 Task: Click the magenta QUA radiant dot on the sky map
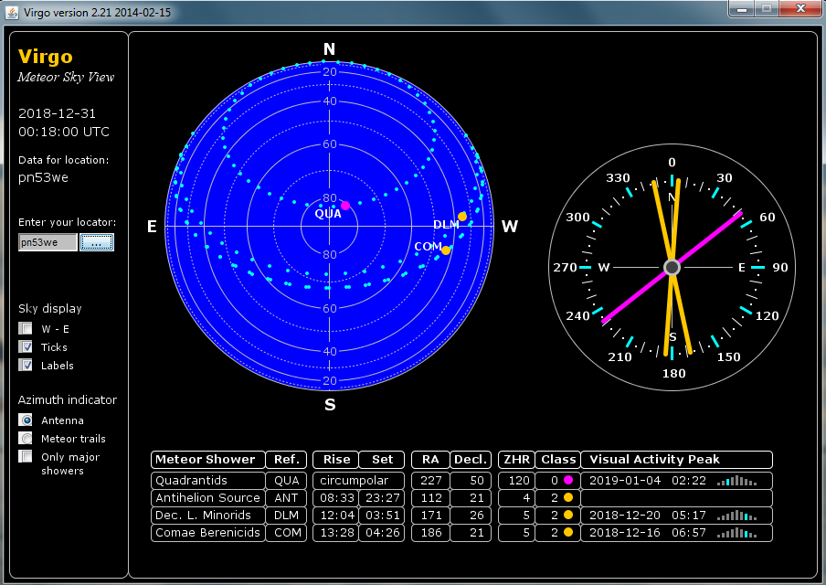(x=345, y=206)
